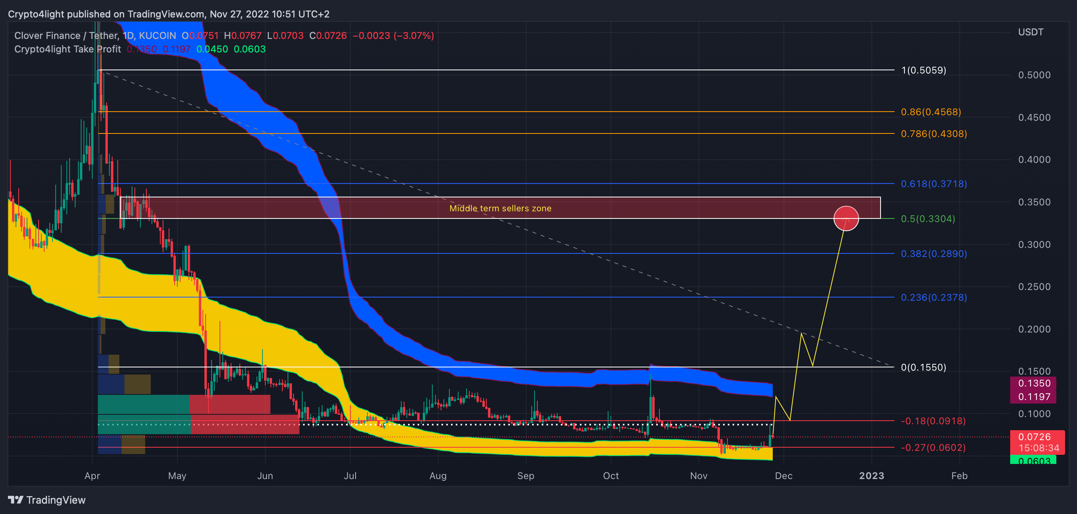Click the Feb label on time axis

click(x=959, y=475)
